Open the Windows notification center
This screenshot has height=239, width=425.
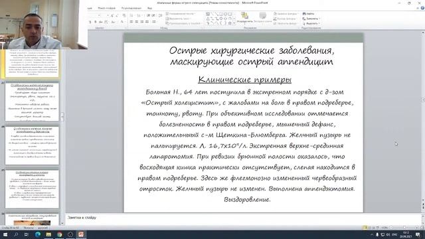pyautogui.click(x=418, y=234)
